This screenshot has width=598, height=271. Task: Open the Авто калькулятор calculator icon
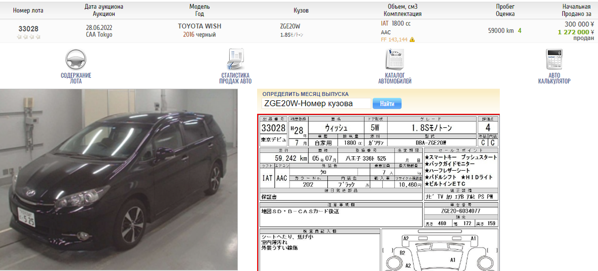tap(554, 59)
